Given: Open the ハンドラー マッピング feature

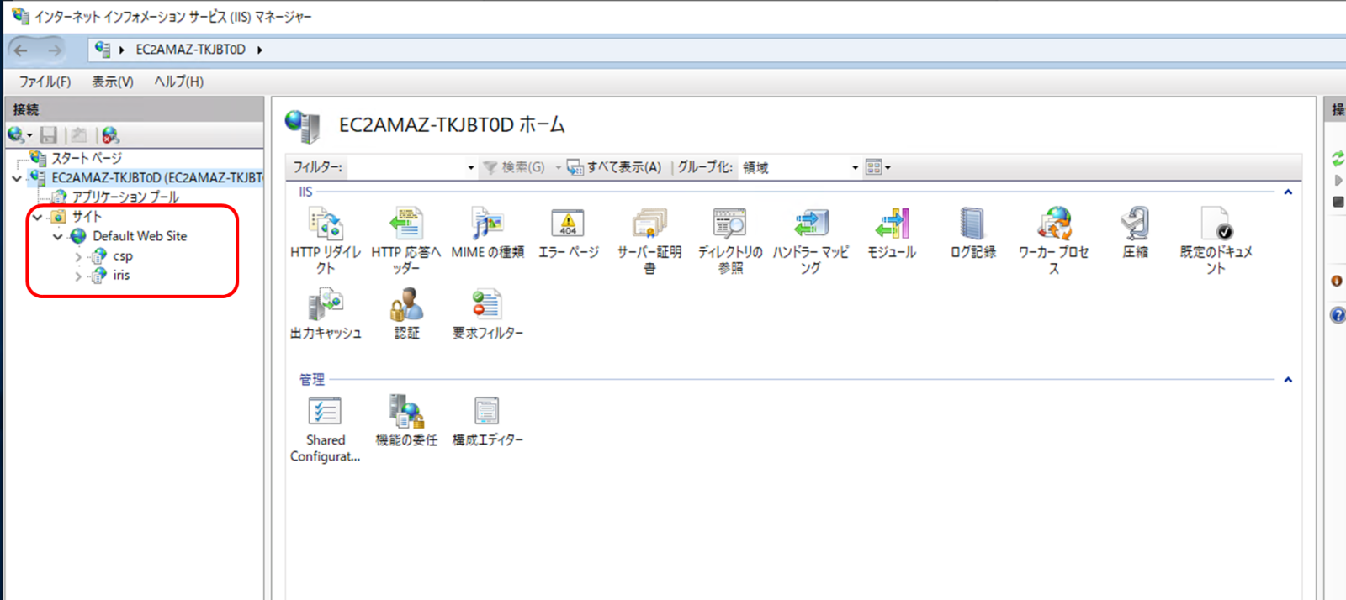Looking at the screenshot, I should 810,226.
